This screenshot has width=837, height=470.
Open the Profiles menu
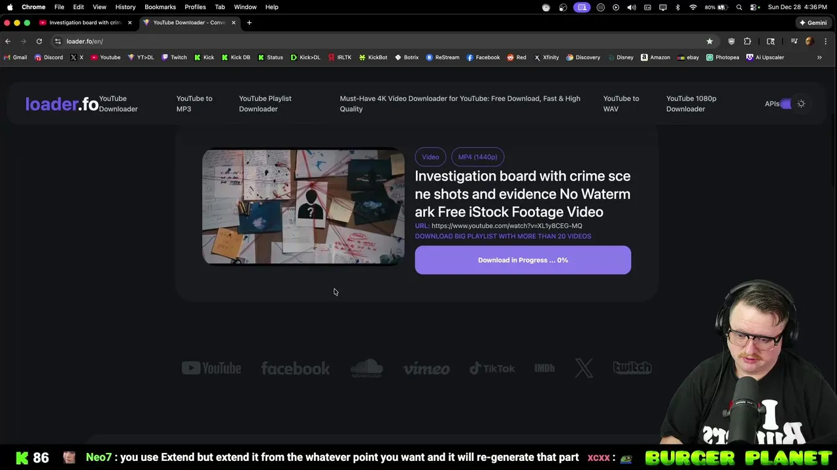[195, 7]
